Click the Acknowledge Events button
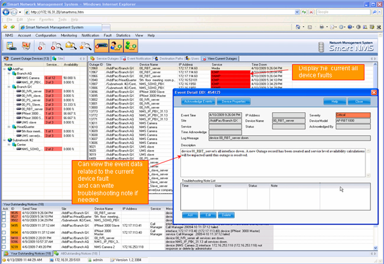The height and width of the screenshot is (264, 384). point(197,102)
